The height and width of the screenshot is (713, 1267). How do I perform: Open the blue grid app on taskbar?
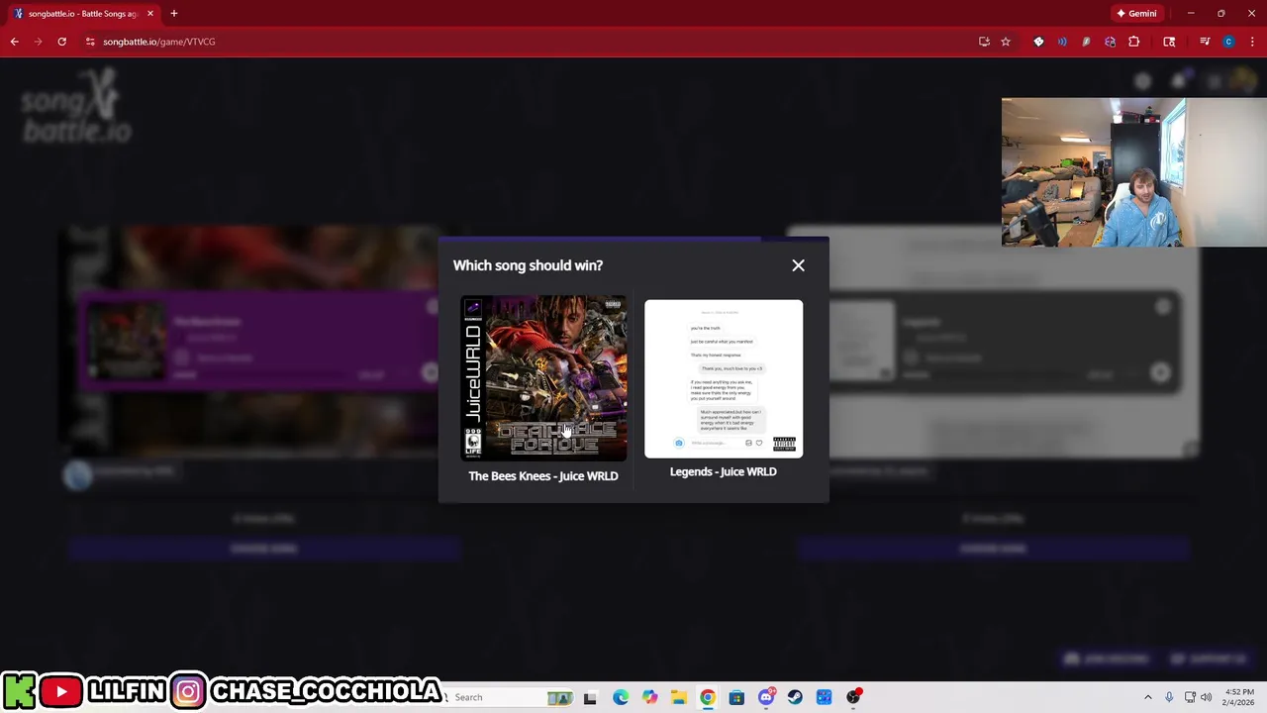coord(824,697)
